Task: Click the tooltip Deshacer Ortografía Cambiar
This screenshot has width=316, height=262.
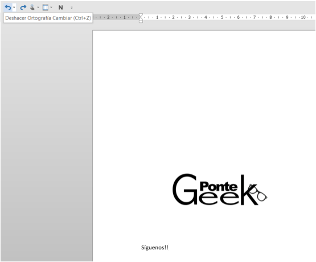Action: (48, 18)
